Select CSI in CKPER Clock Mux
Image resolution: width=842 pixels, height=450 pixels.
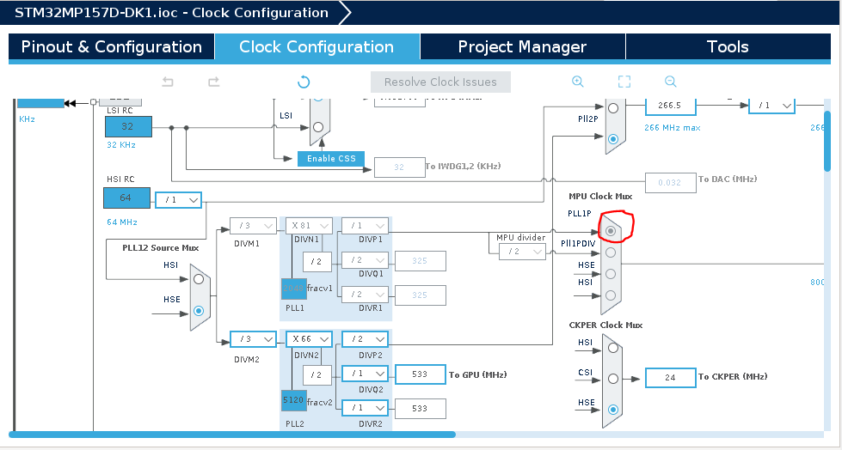click(613, 379)
